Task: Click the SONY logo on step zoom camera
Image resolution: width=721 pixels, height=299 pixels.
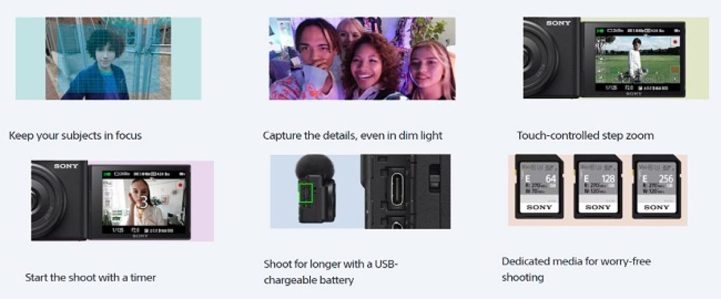Action: pyautogui.click(x=558, y=23)
